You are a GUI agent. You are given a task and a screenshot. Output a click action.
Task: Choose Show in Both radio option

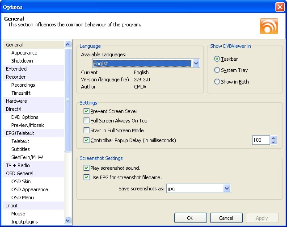217,82
